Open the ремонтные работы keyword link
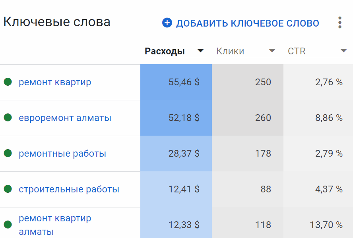 [x=62, y=154]
